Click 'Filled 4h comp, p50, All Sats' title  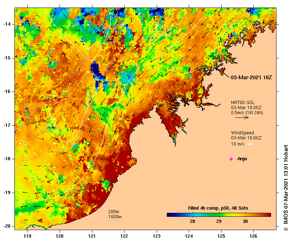click(x=218, y=208)
